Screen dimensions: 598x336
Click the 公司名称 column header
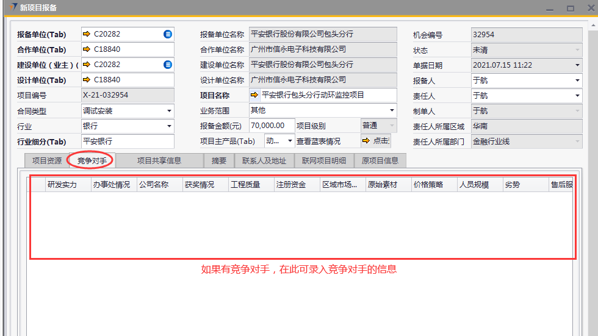tap(153, 185)
